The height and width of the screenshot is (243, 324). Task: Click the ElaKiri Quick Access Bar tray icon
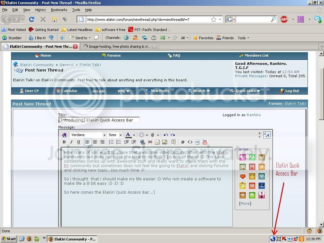[273, 239]
